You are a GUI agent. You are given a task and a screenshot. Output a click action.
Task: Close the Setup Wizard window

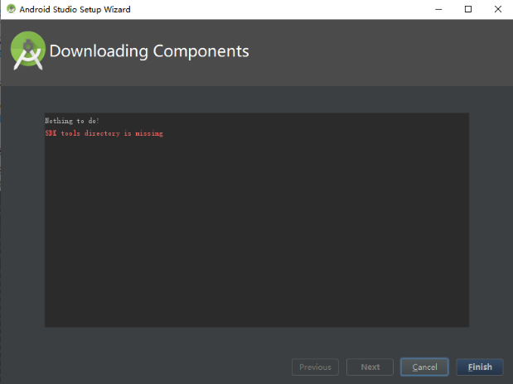coord(498,9)
